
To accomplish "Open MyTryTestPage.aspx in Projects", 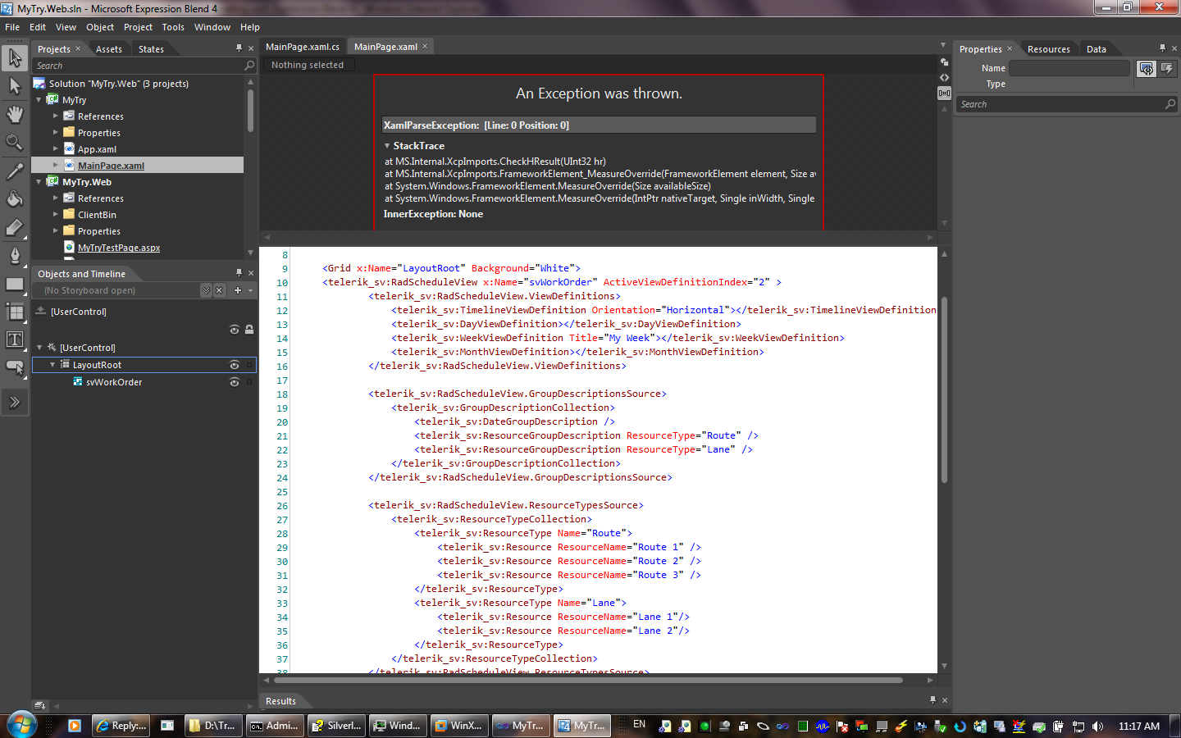I will pos(119,248).
